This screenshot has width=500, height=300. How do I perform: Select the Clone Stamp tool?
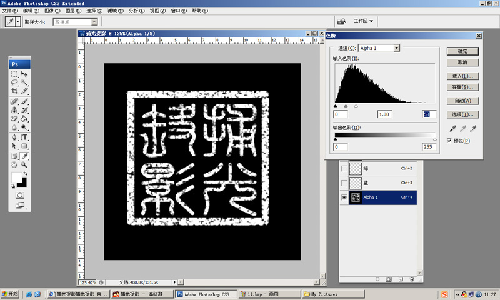14,109
